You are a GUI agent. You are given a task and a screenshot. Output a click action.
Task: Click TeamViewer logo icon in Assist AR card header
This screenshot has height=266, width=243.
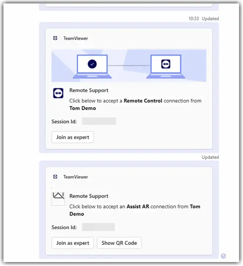(55, 177)
